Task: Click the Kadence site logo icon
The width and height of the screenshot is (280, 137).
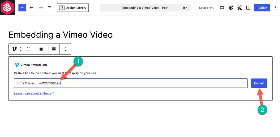Action: 7,8
